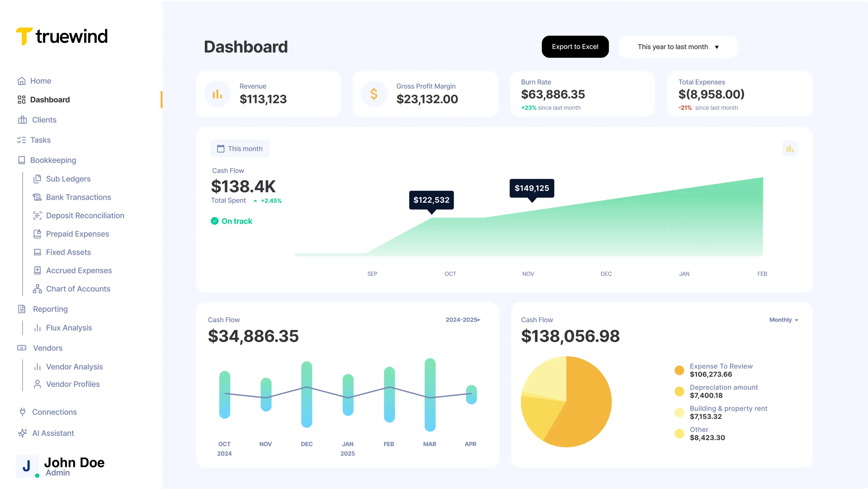The width and height of the screenshot is (868, 489).
Task: Open the Monthly frequency dropdown
Action: (784, 320)
